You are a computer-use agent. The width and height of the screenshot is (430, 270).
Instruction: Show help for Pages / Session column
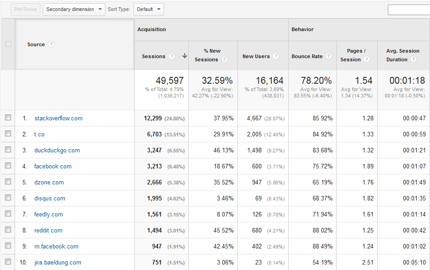point(366,59)
